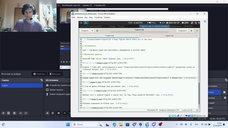This screenshot has width=228, height=128.
Task: Move scene up with arrow icon
Action: (x=21, y=113)
